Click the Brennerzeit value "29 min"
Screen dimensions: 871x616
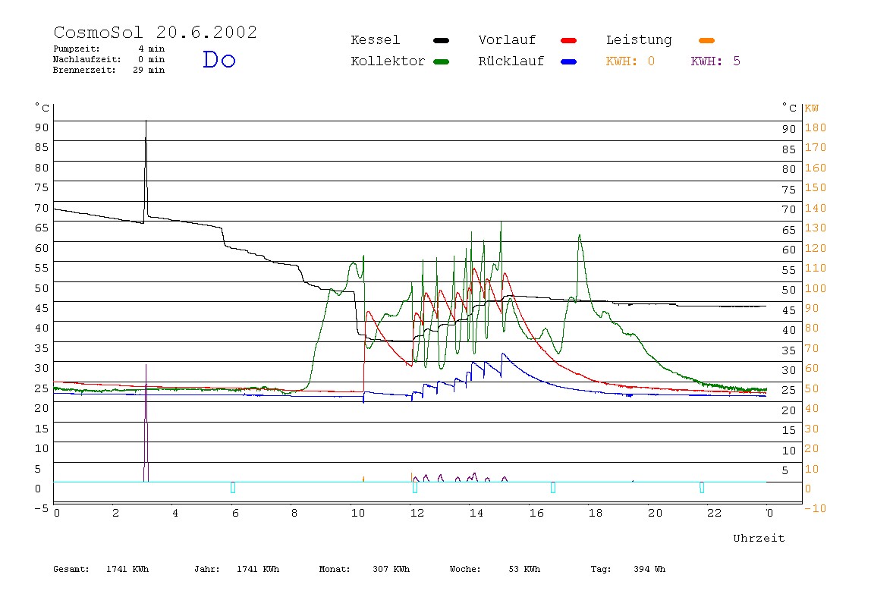coord(148,70)
